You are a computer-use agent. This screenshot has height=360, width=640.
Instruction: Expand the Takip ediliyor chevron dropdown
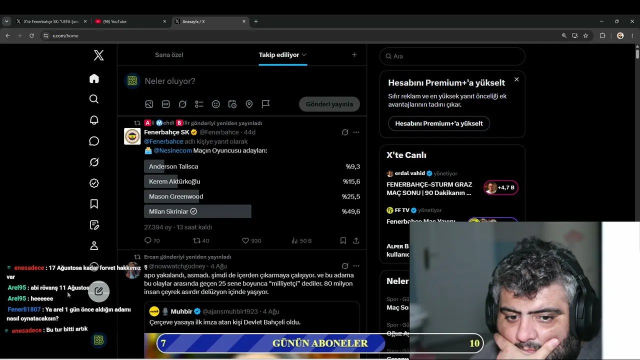coord(304,55)
